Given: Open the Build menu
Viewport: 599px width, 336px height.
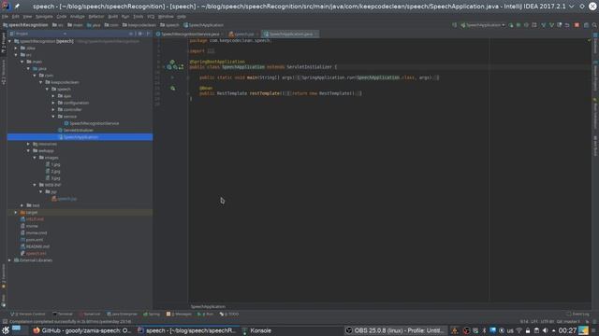Looking at the screenshot, I should pos(113,17).
